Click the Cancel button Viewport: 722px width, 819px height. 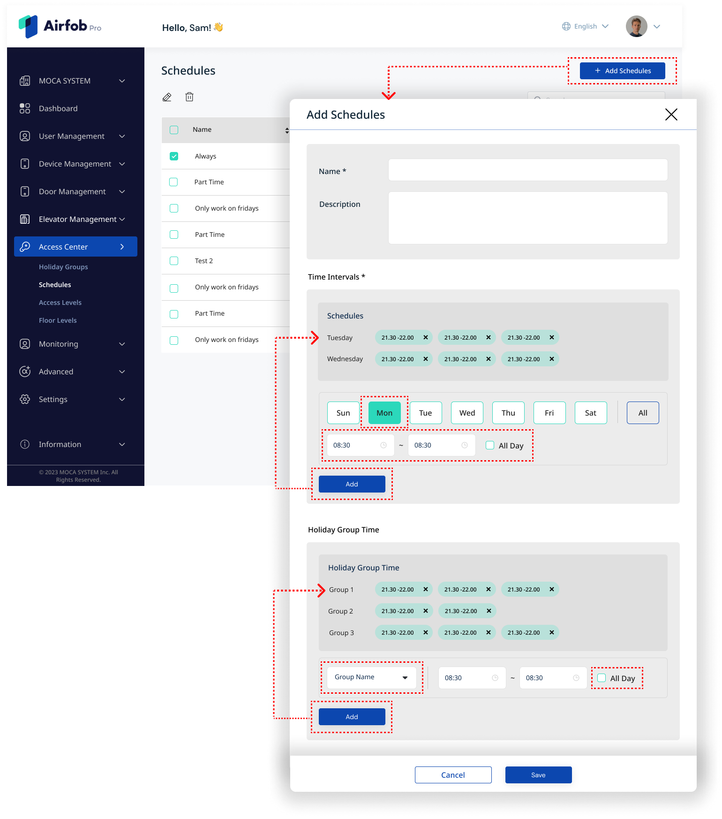[x=453, y=775]
